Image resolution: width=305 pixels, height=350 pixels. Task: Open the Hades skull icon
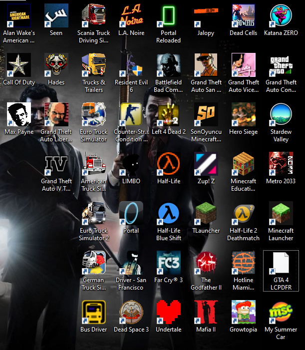(x=56, y=65)
